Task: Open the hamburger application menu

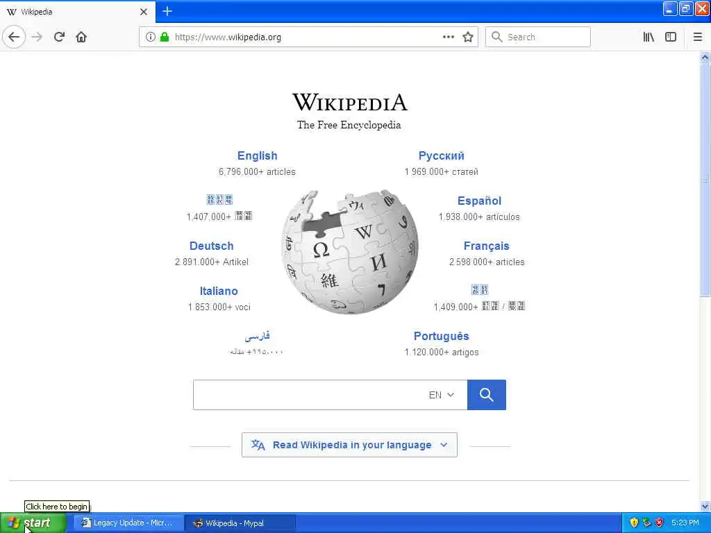Action: point(697,37)
